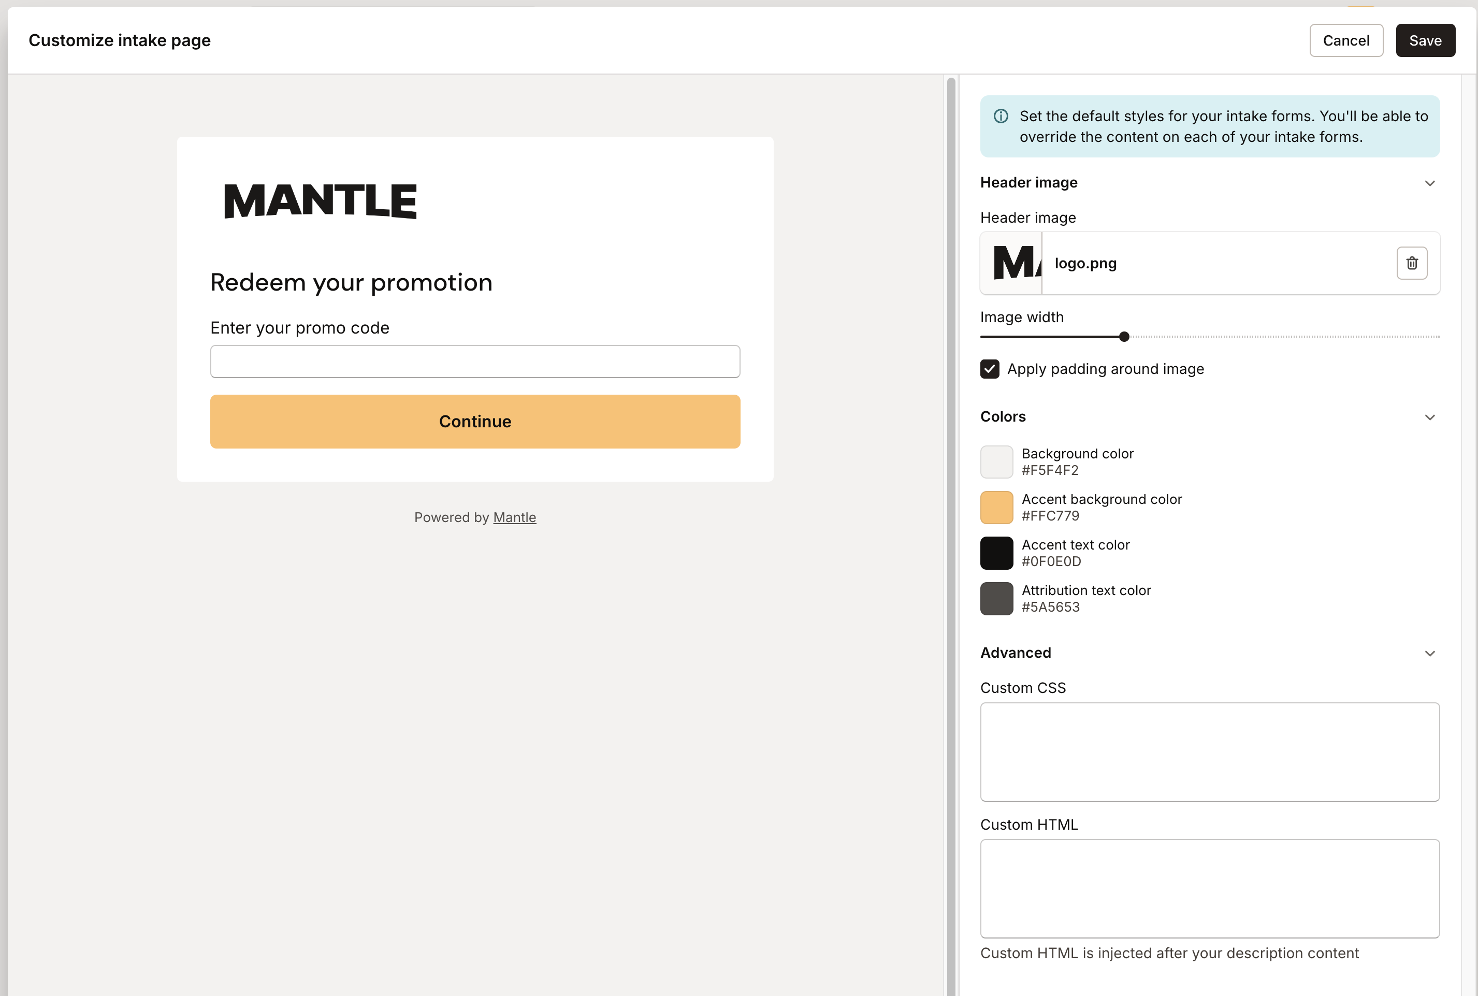Screen dimensions: 1478x996
Task: Adjust the Image width slider
Action: (1124, 337)
